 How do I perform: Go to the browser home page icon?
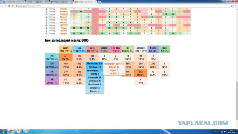13,6
